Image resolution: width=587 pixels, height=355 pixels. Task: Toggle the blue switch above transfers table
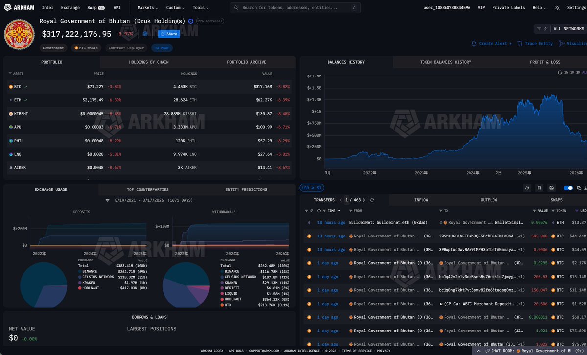pyautogui.click(x=568, y=188)
